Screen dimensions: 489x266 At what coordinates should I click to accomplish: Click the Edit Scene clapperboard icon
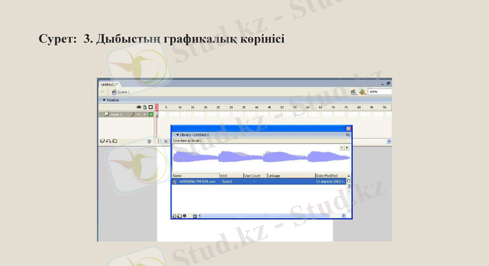[x=353, y=92]
